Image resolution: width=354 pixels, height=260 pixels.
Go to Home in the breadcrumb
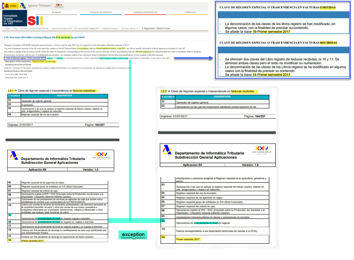(7, 28)
